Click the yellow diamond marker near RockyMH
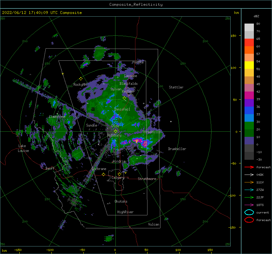Screen dimensions: 272x254 coord(81,79)
